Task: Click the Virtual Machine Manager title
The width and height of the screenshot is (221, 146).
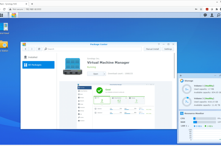Action: (x=108, y=63)
